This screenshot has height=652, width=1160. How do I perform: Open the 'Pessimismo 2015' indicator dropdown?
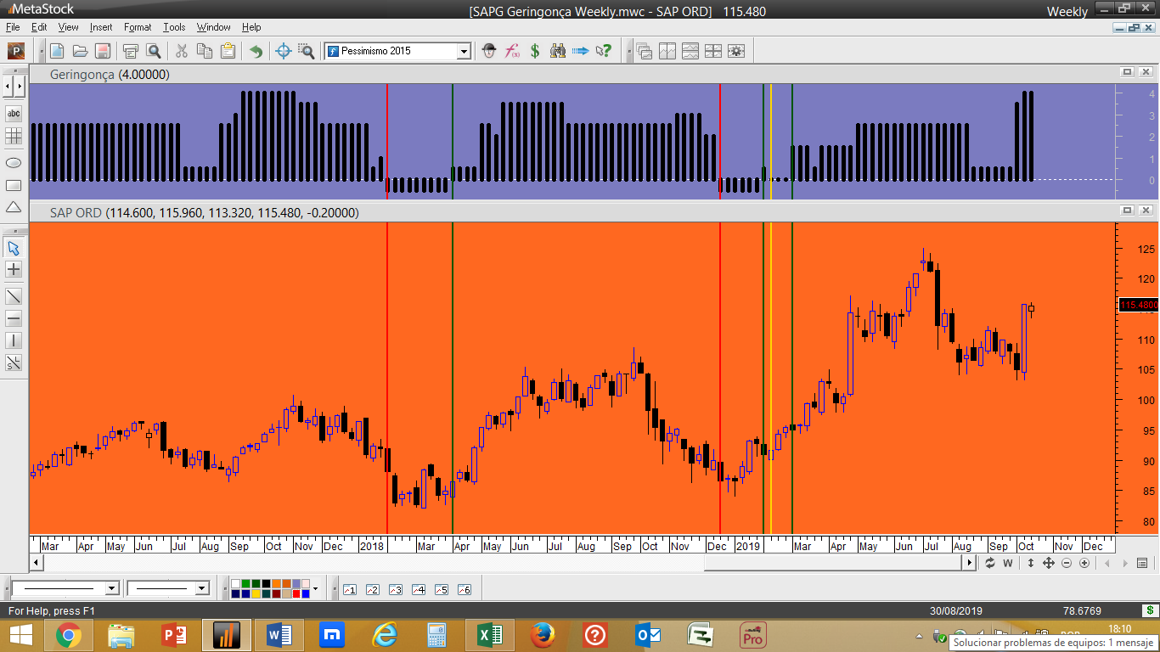(464, 52)
